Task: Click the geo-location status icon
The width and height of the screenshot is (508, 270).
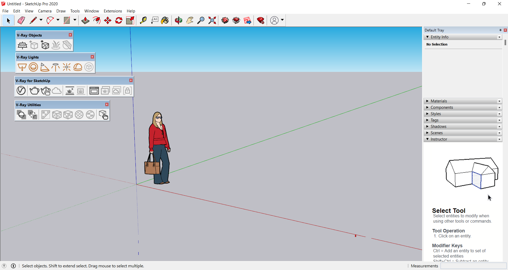Action: pos(4,266)
